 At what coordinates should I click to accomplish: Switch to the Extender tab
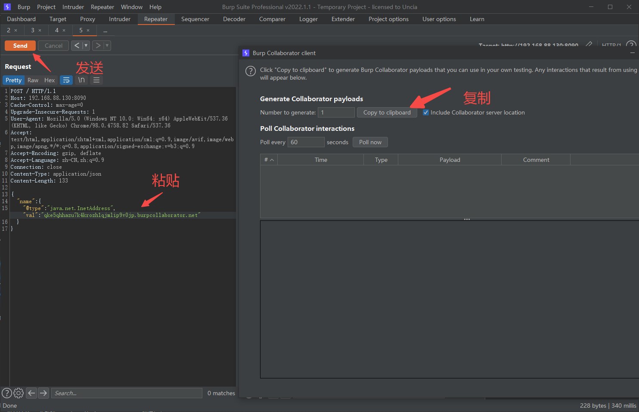coord(343,19)
